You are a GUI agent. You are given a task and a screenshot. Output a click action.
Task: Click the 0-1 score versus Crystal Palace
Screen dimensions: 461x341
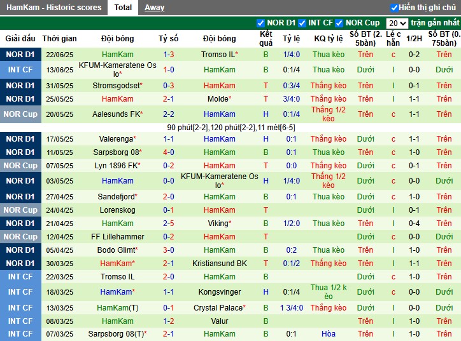tap(169, 308)
